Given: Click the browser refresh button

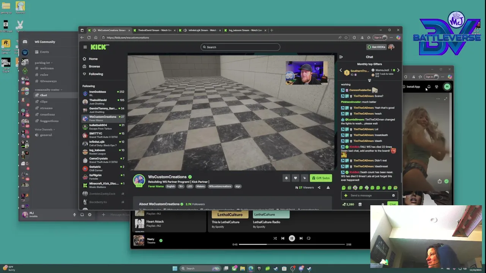Looking at the screenshot, I should [x=89, y=38].
